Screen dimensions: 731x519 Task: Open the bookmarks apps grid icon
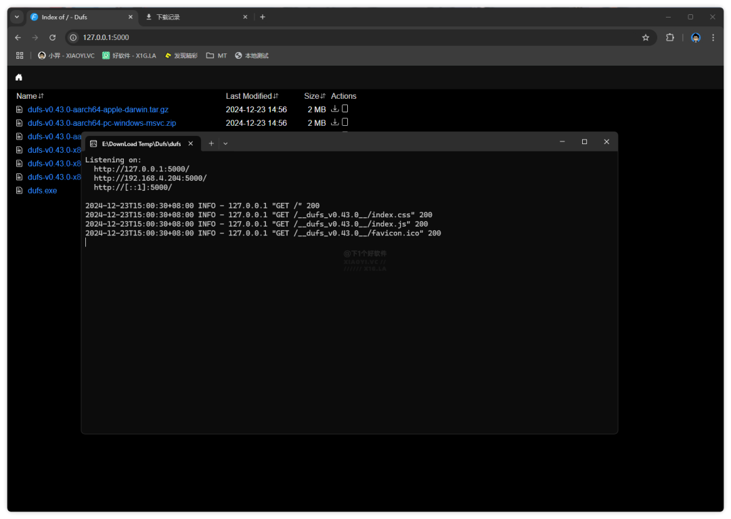click(x=20, y=55)
